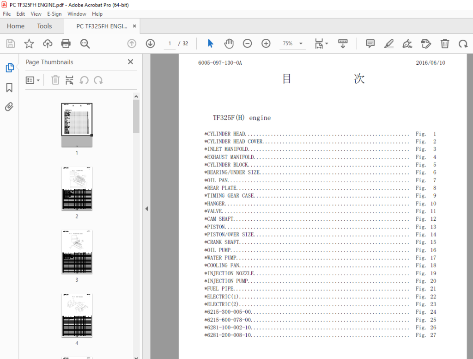Add file to starred with star icon

coord(29,43)
